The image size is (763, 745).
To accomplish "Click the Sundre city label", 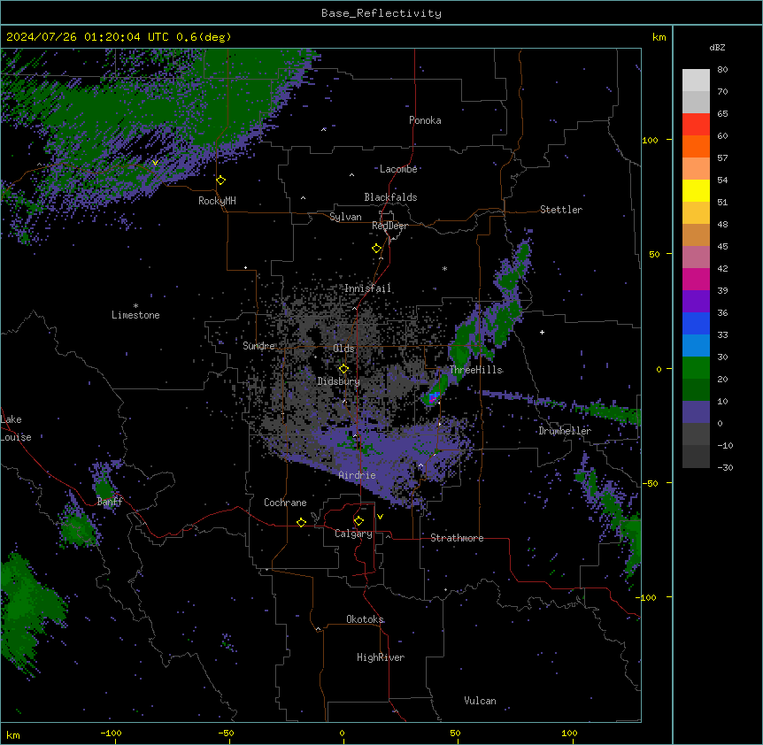I will (x=258, y=346).
